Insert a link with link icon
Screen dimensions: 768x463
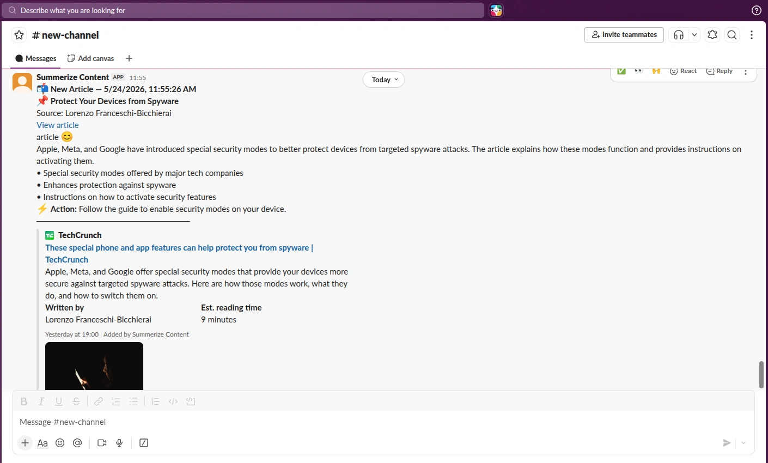(99, 401)
